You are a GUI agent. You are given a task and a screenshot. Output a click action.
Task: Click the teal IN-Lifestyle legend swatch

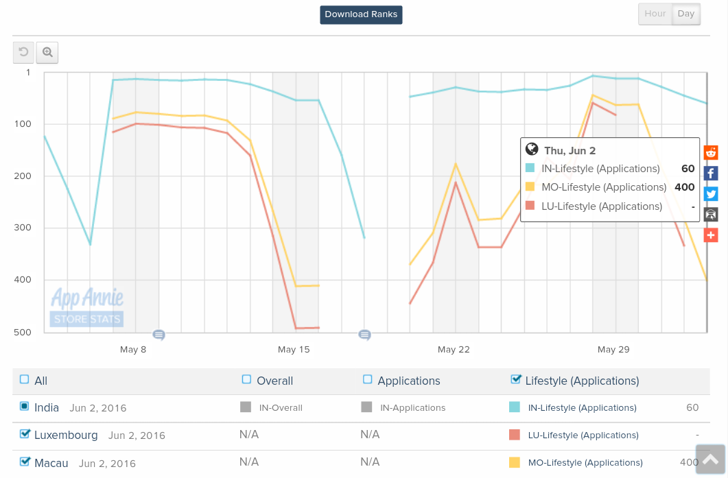click(515, 407)
